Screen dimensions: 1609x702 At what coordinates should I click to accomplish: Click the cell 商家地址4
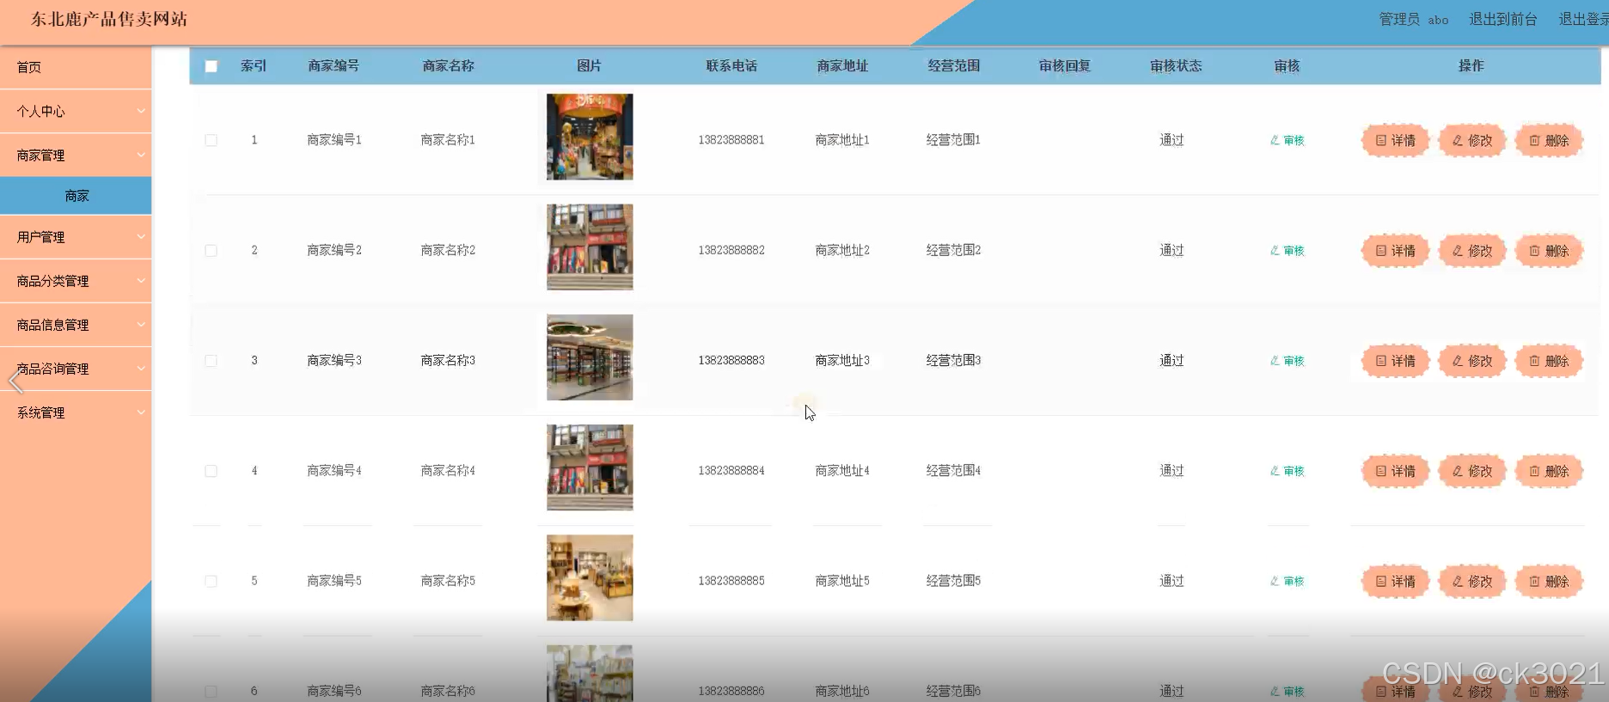point(842,471)
